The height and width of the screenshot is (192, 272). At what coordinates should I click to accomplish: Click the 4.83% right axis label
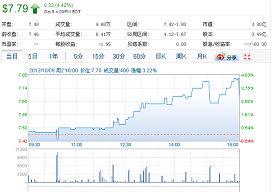tap(247, 75)
